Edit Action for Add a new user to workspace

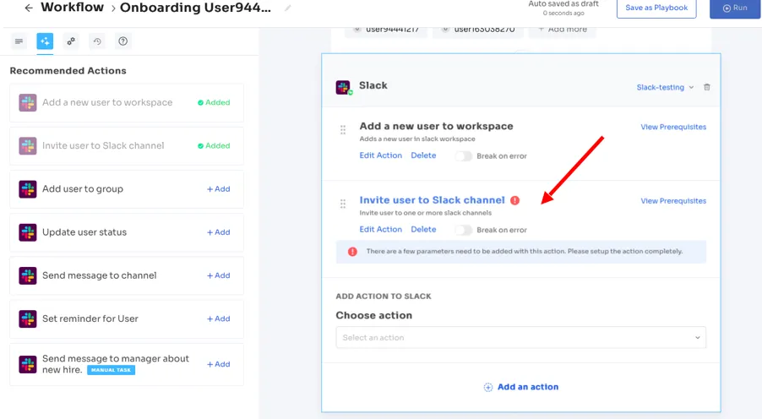380,155
